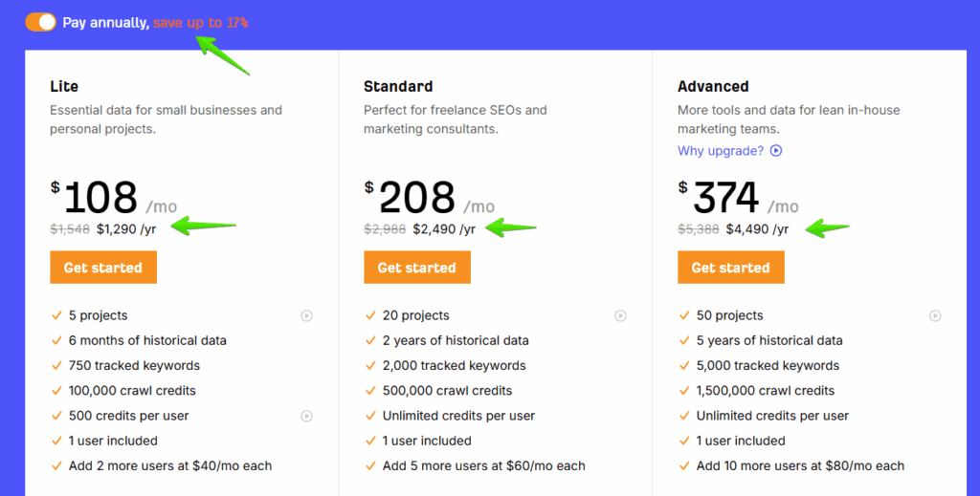Click the play icon after Why upgrade
Image resolution: width=980 pixels, height=496 pixels.
coord(776,151)
